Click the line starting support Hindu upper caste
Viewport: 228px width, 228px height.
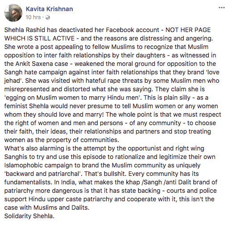(x=109, y=199)
